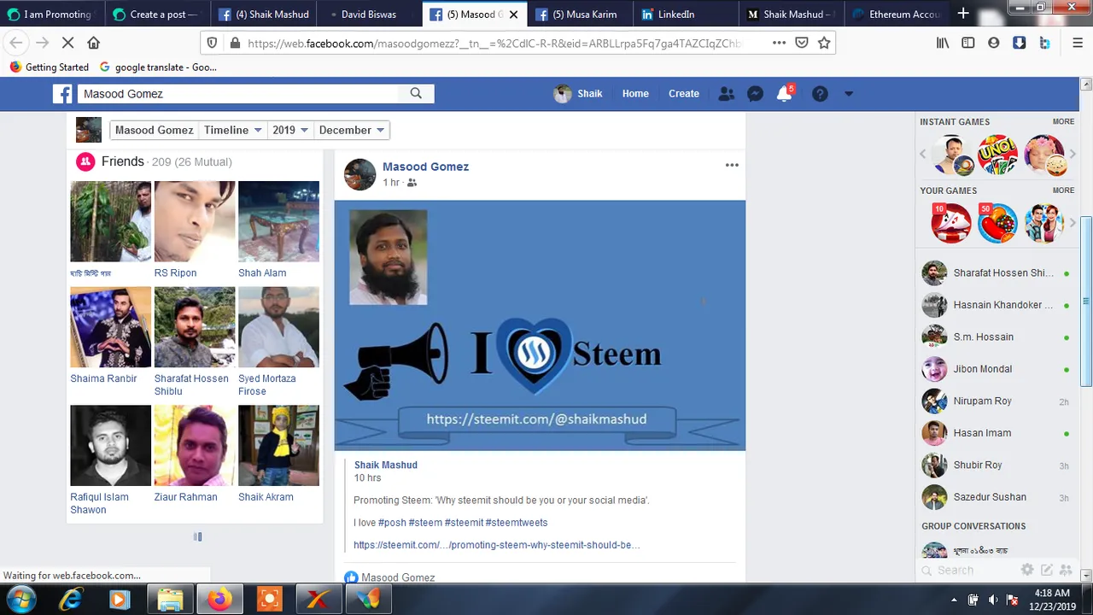Click the search magnifier button
Screen dimensions: 1093x615
click(x=416, y=94)
